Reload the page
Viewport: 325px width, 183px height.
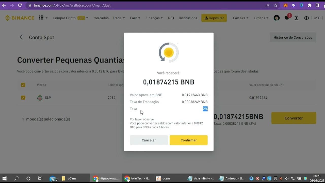click(x=20, y=5)
